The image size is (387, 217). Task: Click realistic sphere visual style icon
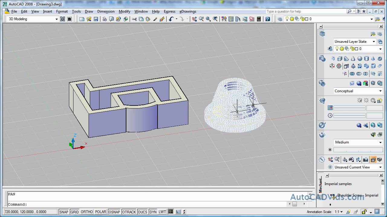point(359,83)
